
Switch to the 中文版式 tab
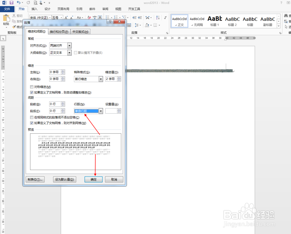80,32
